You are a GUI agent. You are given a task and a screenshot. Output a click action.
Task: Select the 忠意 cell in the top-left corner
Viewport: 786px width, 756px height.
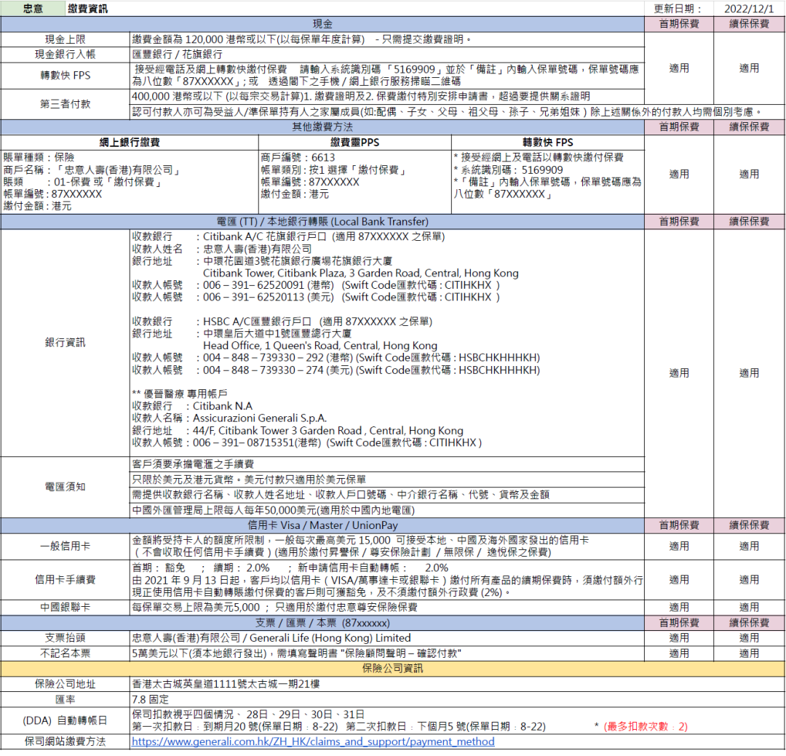[x=33, y=9]
